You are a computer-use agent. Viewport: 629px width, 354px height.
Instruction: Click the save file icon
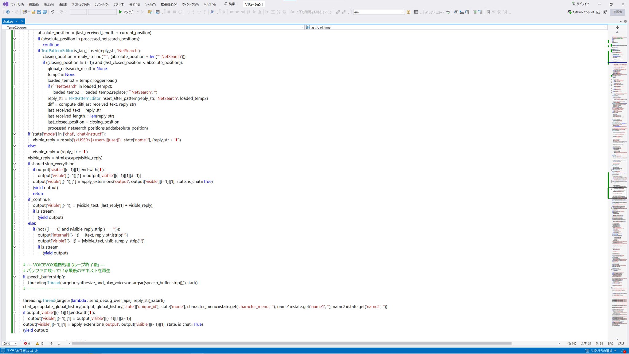pyautogui.click(x=39, y=12)
